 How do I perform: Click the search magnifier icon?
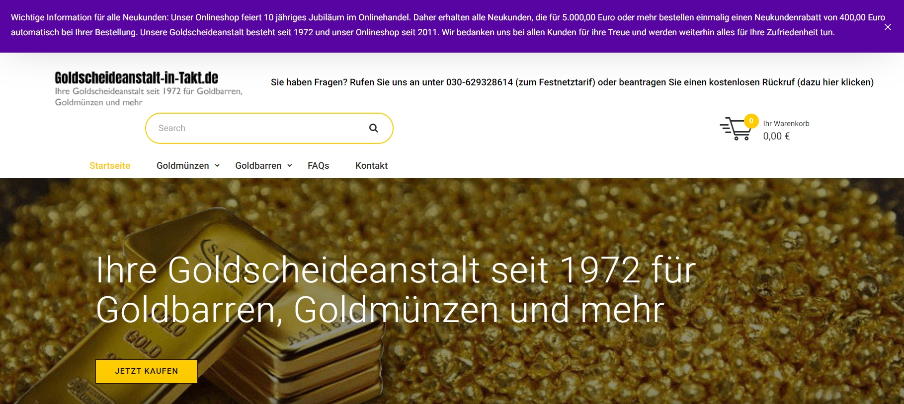click(x=373, y=128)
